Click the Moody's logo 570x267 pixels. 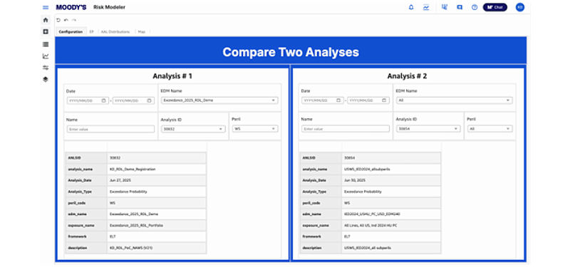[71, 7]
